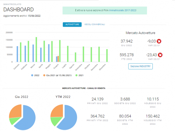Click red down arrow beside -9,03
This screenshot has width=175, height=131.
[159, 41]
